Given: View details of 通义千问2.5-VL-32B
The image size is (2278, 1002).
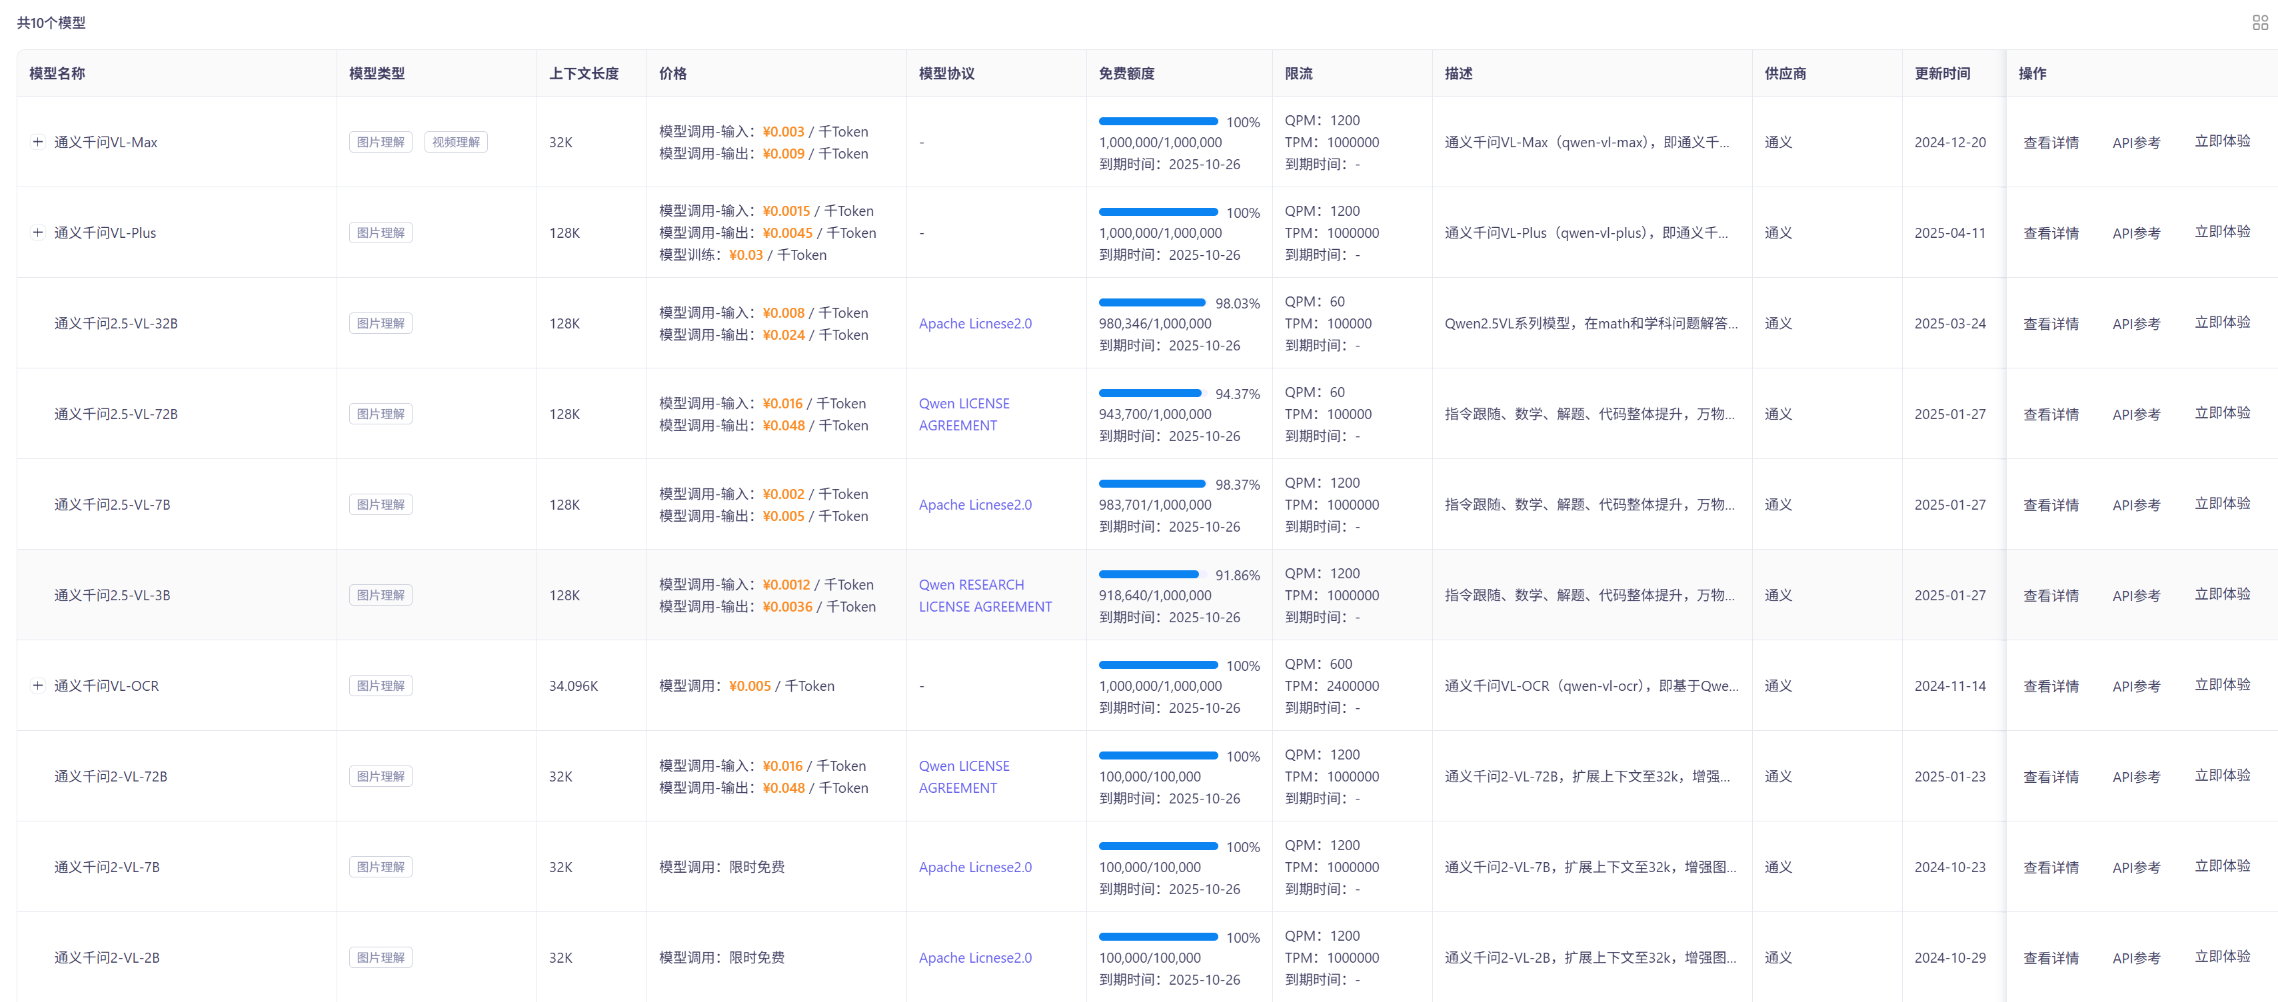Looking at the screenshot, I should (x=2051, y=323).
